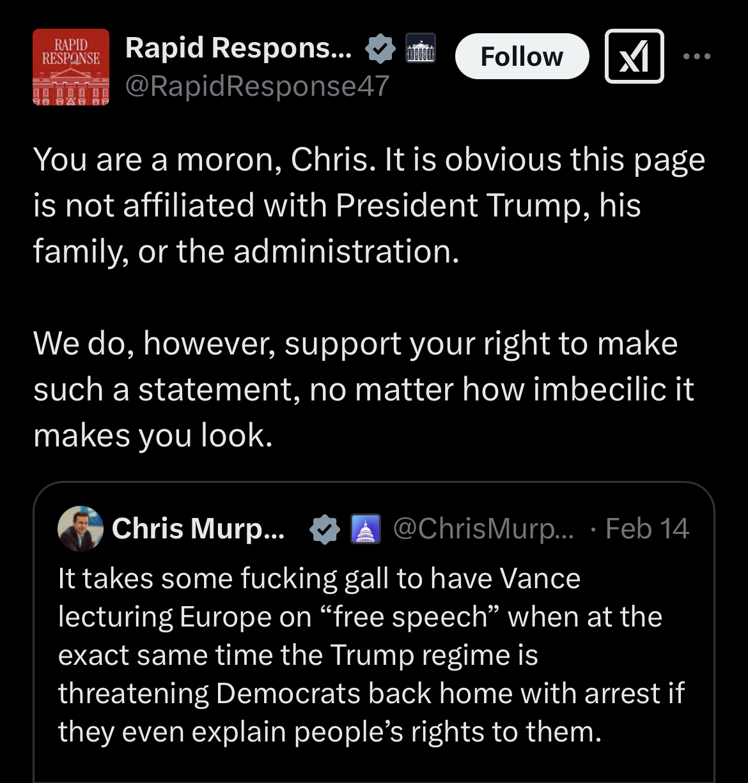Screen dimensions: 748x783
Task: Click the @RapidResponse47 handle
Action: 257,86
